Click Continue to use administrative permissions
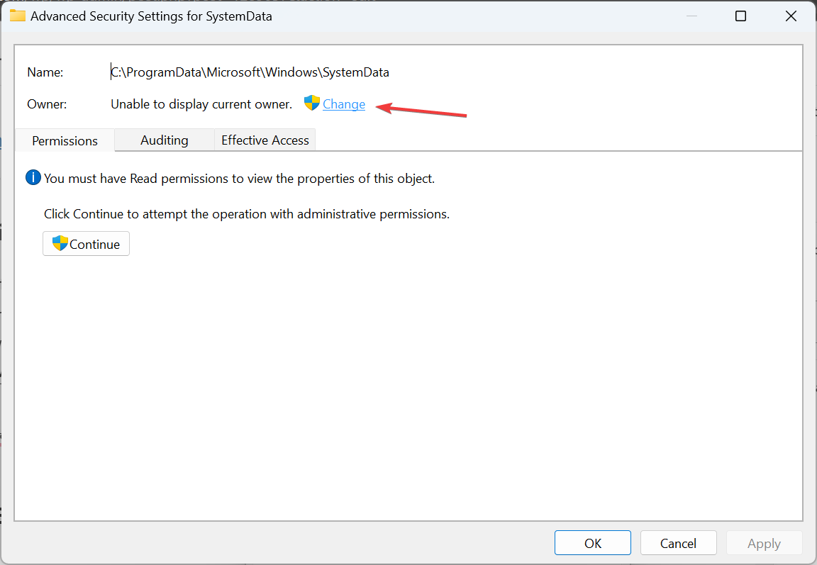Screen dimensions: 817x565 click(x=86, y=244)
